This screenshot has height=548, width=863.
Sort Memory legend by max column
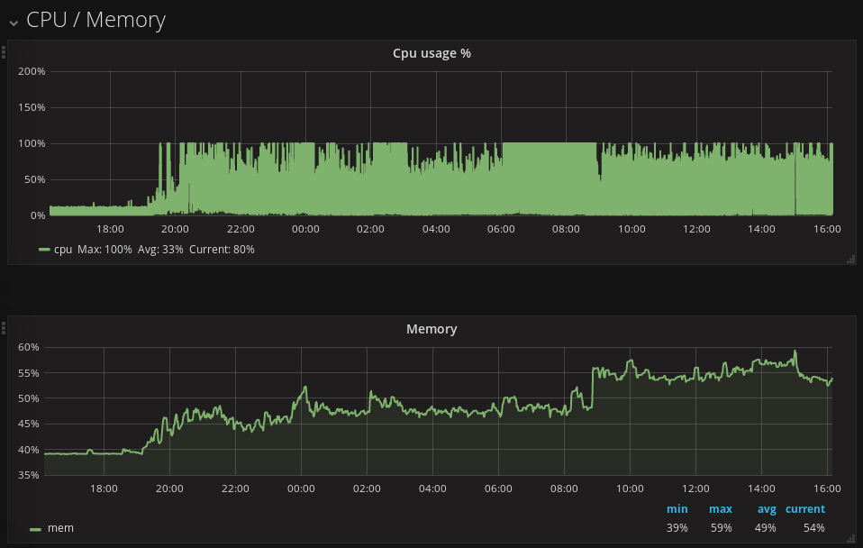click(721, 509)
